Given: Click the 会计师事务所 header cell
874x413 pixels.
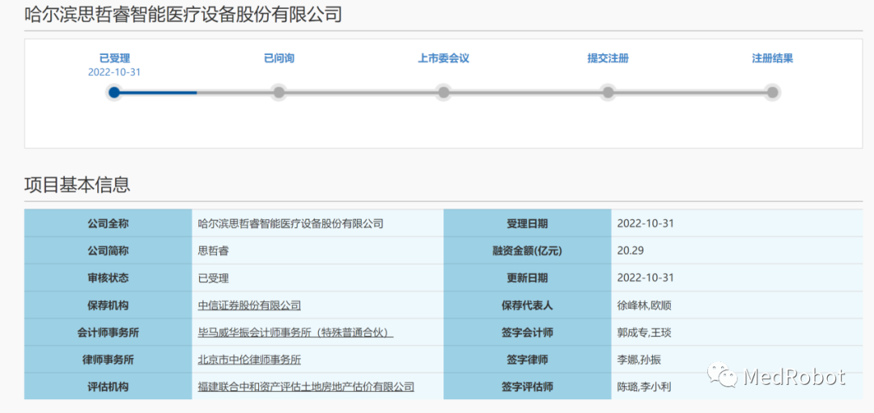Looking at the screenshot, I should point(108,332).
